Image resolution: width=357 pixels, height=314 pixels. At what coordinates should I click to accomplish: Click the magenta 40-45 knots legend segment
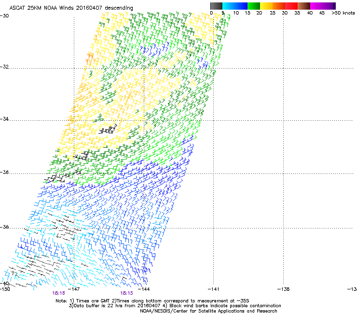[316, 6]
